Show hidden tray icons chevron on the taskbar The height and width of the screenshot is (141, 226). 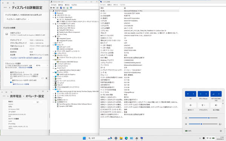tap(200, 138)
